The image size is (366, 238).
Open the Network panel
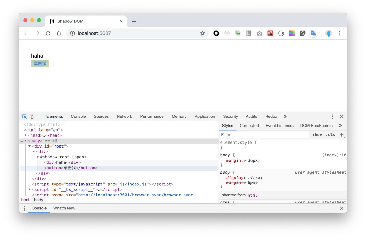[x=124, y=117]
